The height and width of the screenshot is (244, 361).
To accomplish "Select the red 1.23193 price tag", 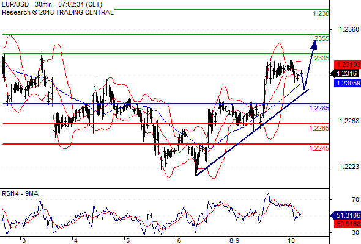I will (348, 65).
